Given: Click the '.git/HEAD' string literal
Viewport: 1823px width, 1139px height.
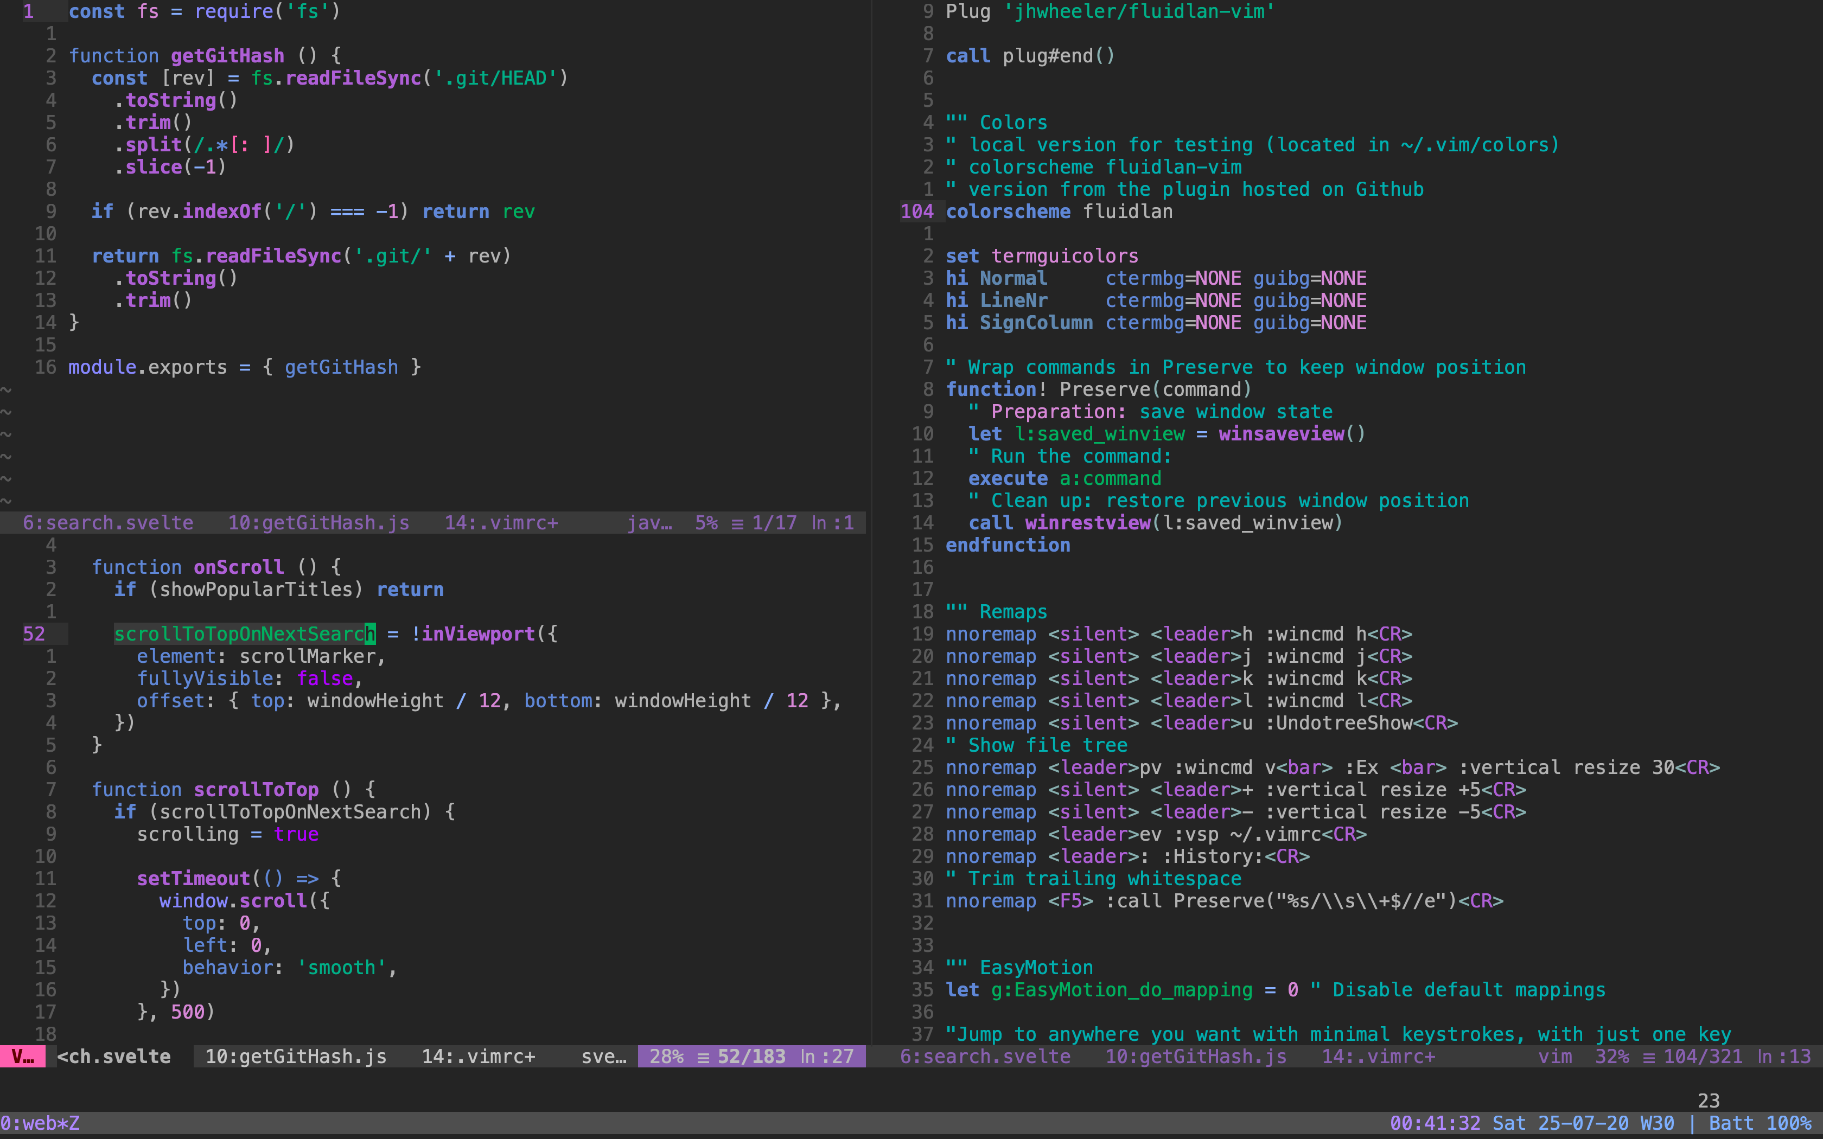Looking at the screenshot, I should pyautogui.click(x=495, y=78).
